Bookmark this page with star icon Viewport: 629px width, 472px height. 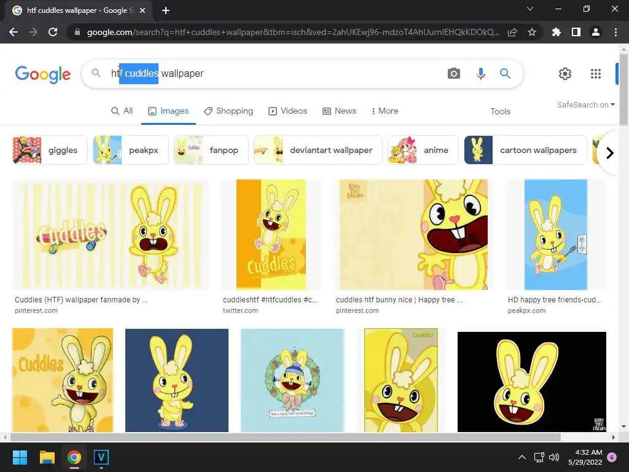pos(532,32)
